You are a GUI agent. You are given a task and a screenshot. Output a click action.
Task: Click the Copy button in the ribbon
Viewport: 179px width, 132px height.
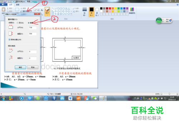tap(10, 11)
